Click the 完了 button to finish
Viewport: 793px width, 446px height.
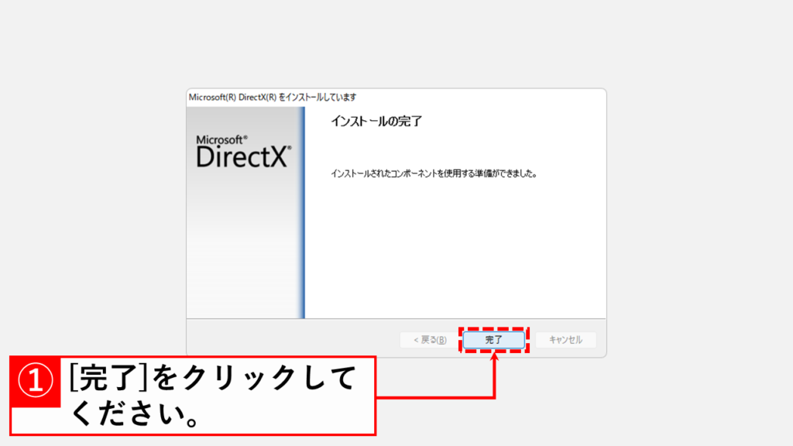[493, 340]
